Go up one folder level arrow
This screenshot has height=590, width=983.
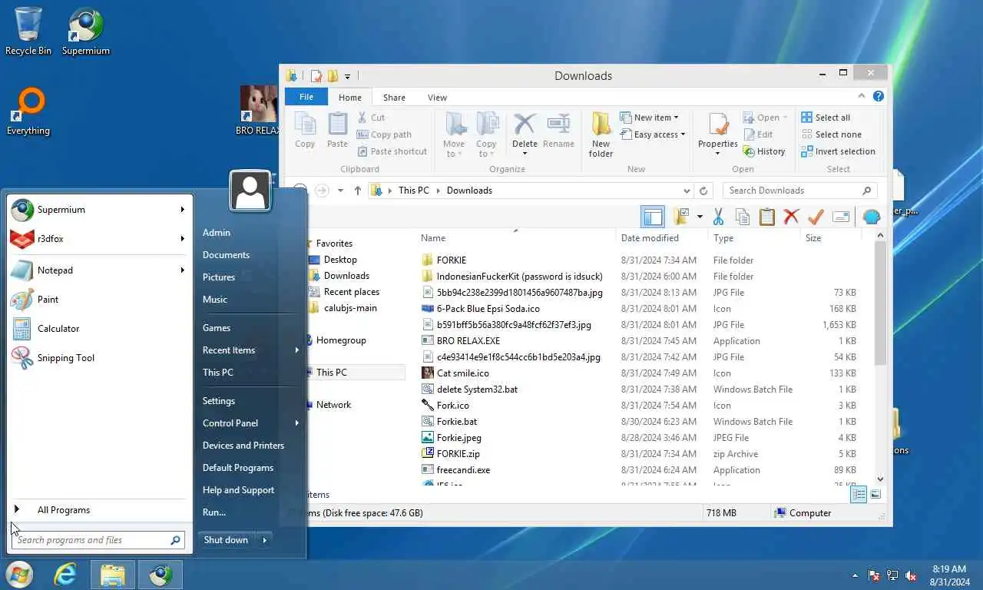click(358, 191)
